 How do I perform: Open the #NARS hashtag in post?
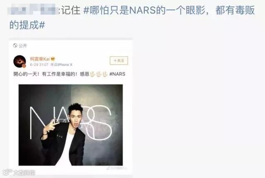117,74
